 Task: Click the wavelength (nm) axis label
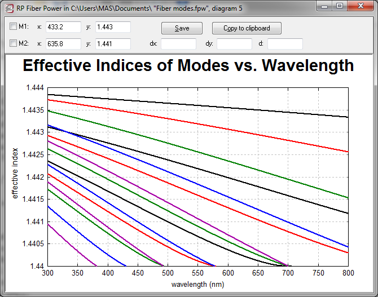coord(197,285)
